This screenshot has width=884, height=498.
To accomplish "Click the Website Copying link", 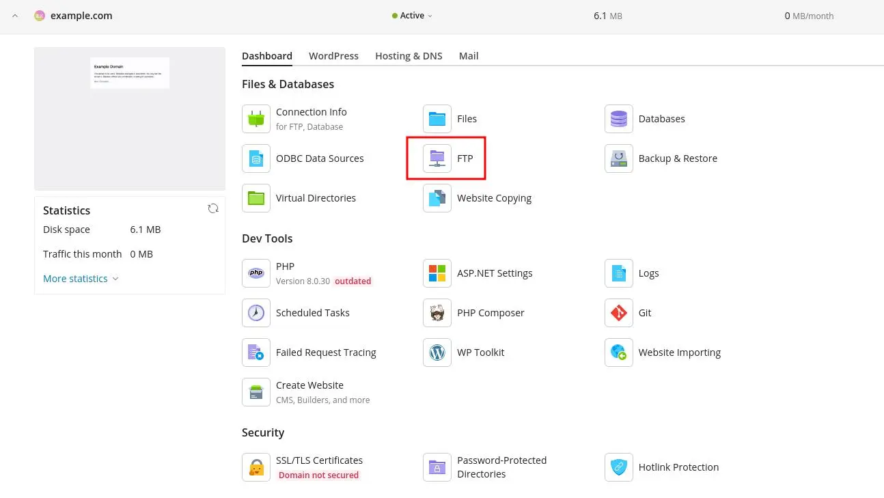I will (494, 198).
